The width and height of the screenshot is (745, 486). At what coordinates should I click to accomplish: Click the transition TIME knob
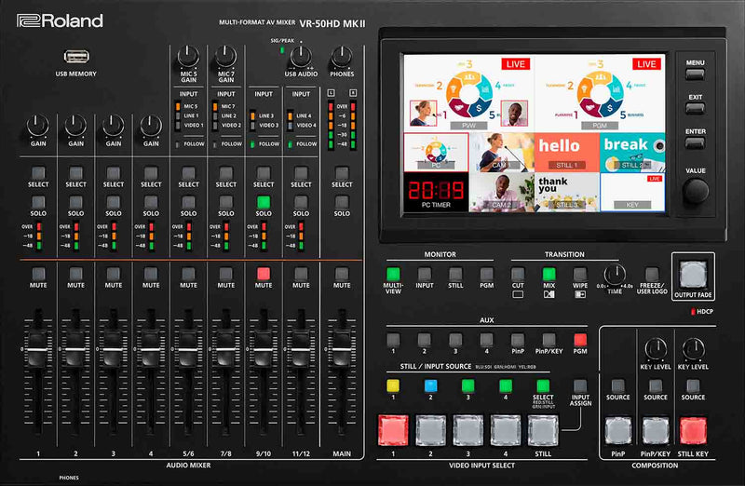point(615,275)
